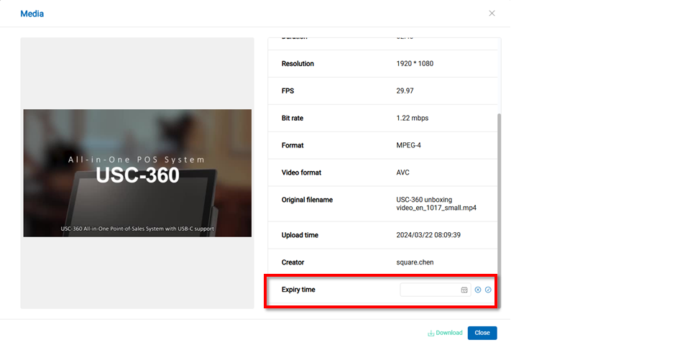
Task: Cancel expiry time edit with circled X icon
Action: pos(478,290)
